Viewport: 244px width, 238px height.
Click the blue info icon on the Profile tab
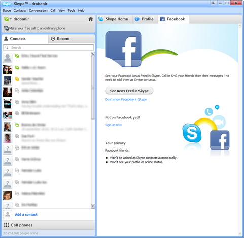[x=137, y=19]
